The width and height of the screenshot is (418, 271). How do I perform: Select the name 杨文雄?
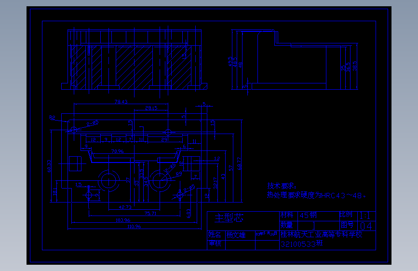[236, 235]
